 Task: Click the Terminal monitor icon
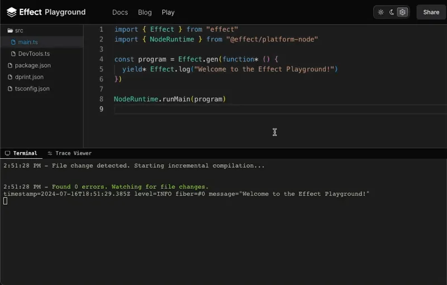tap(8, 153)
